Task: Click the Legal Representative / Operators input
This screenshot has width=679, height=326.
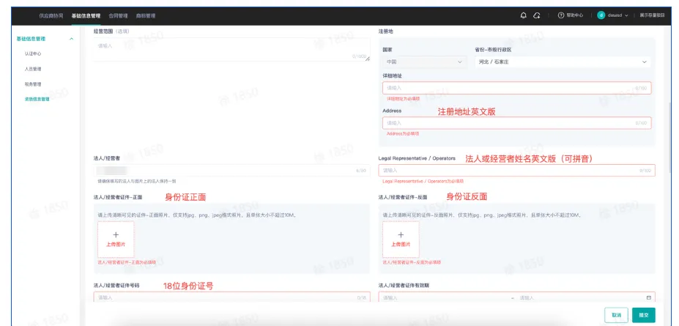Action: pyautogui.click(x=516, y=171)
